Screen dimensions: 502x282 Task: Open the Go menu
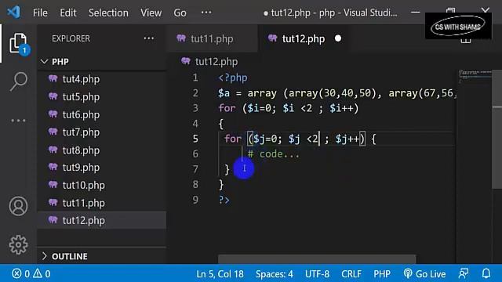pos(180,13)
